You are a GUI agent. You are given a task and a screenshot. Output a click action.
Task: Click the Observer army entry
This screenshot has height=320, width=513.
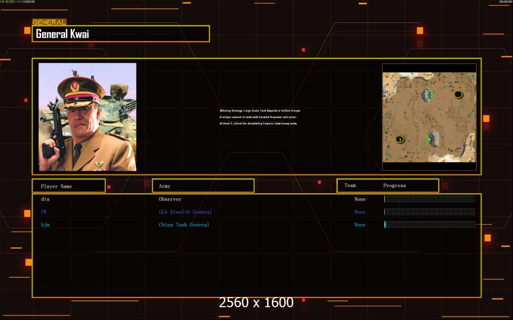pyautogui.click(x=170, y=199)
